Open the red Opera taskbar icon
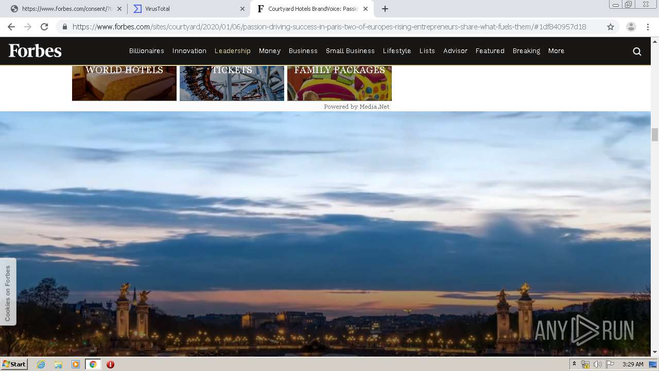 click(110, 364)
